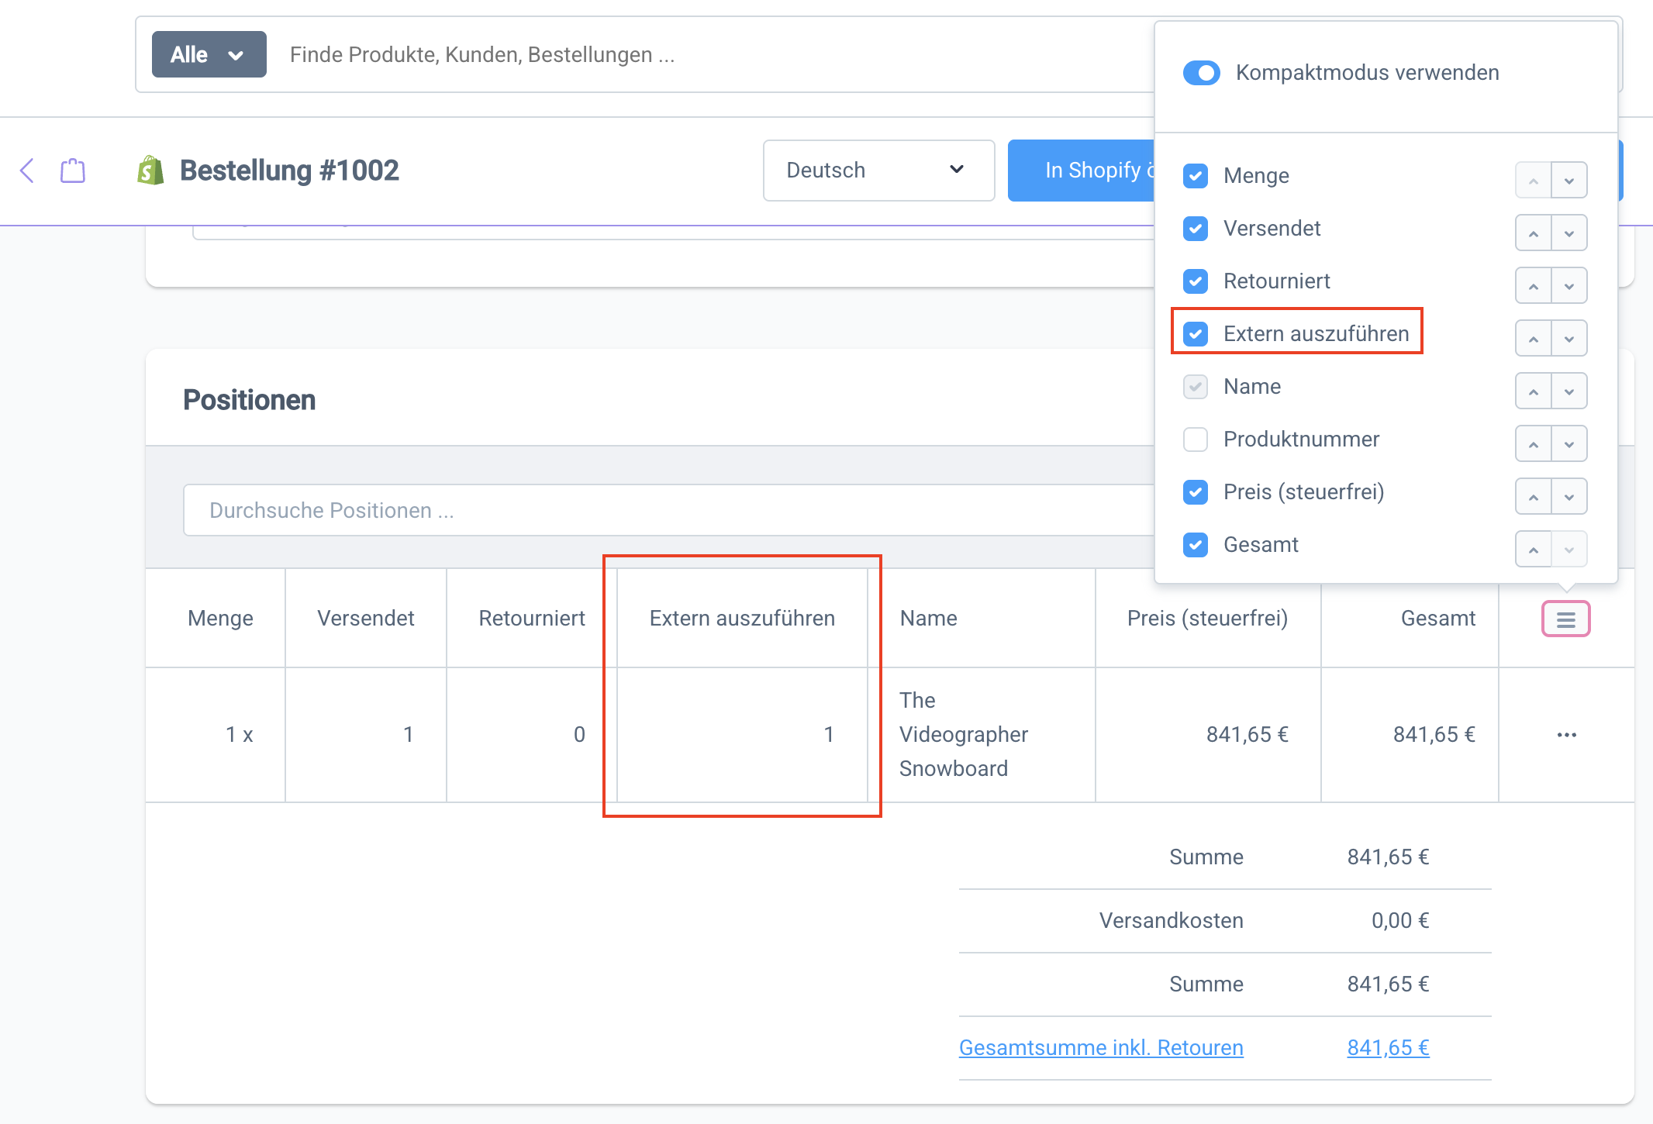
Task: Open the Deutsch language dropdown
Action: click(x=878, y=171)
